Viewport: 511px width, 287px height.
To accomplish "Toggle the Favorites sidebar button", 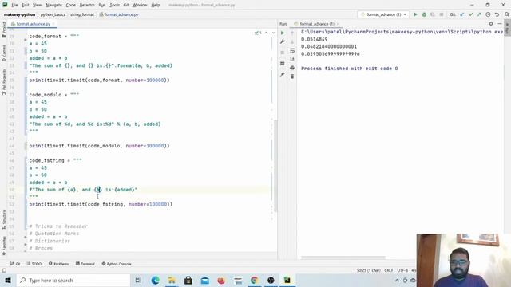I will click(4, 246).
